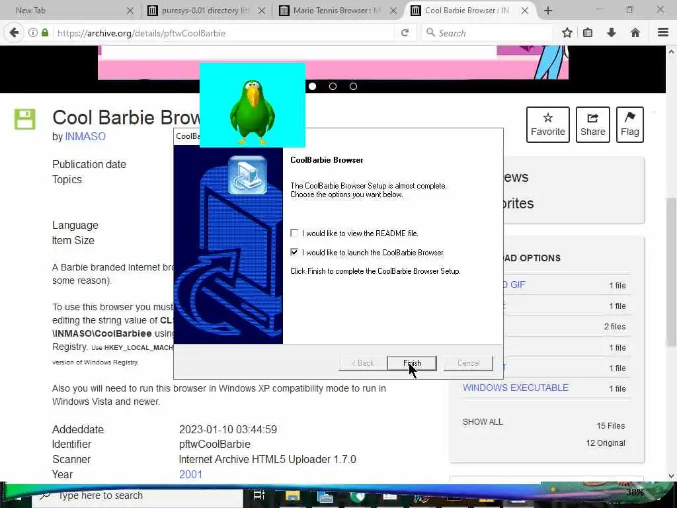
Task: Click the Cancel button in setup dialog
Action: coord(468,363)
